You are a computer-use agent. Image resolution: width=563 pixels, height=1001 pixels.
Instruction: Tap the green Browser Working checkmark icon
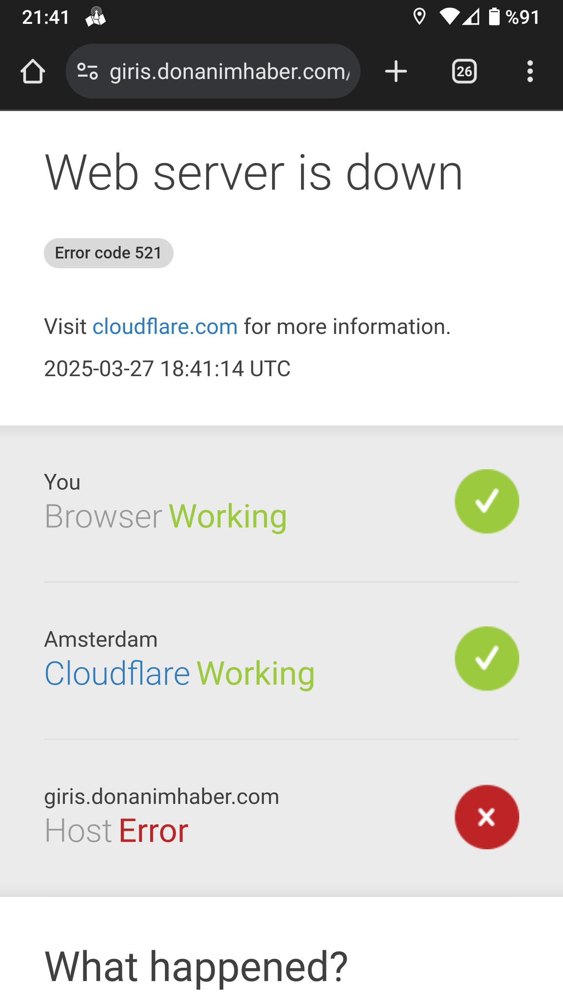pos(487,501)
